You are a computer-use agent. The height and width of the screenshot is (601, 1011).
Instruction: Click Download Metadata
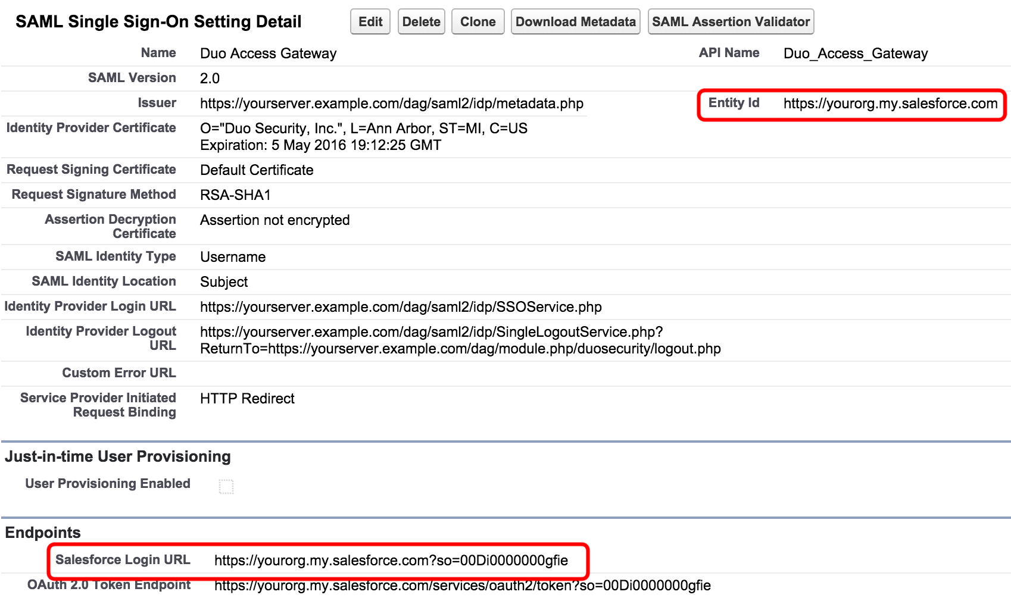pyautogui.click(x=575, y=21)
